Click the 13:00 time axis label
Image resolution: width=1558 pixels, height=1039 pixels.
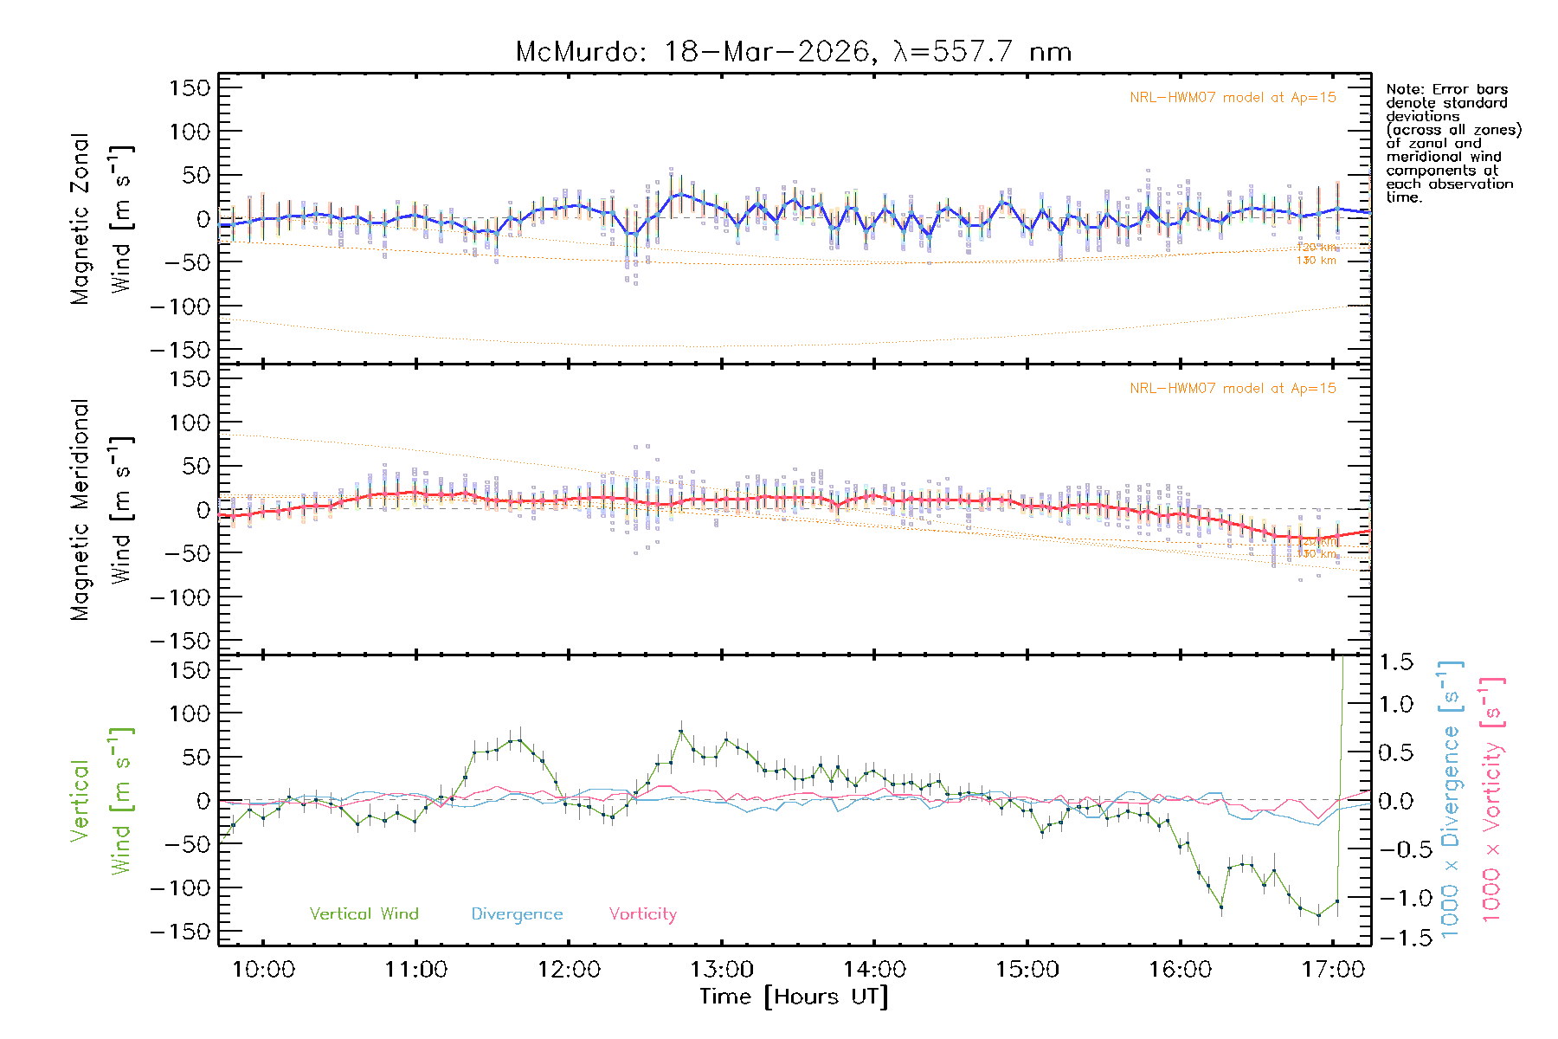point(722,970)
